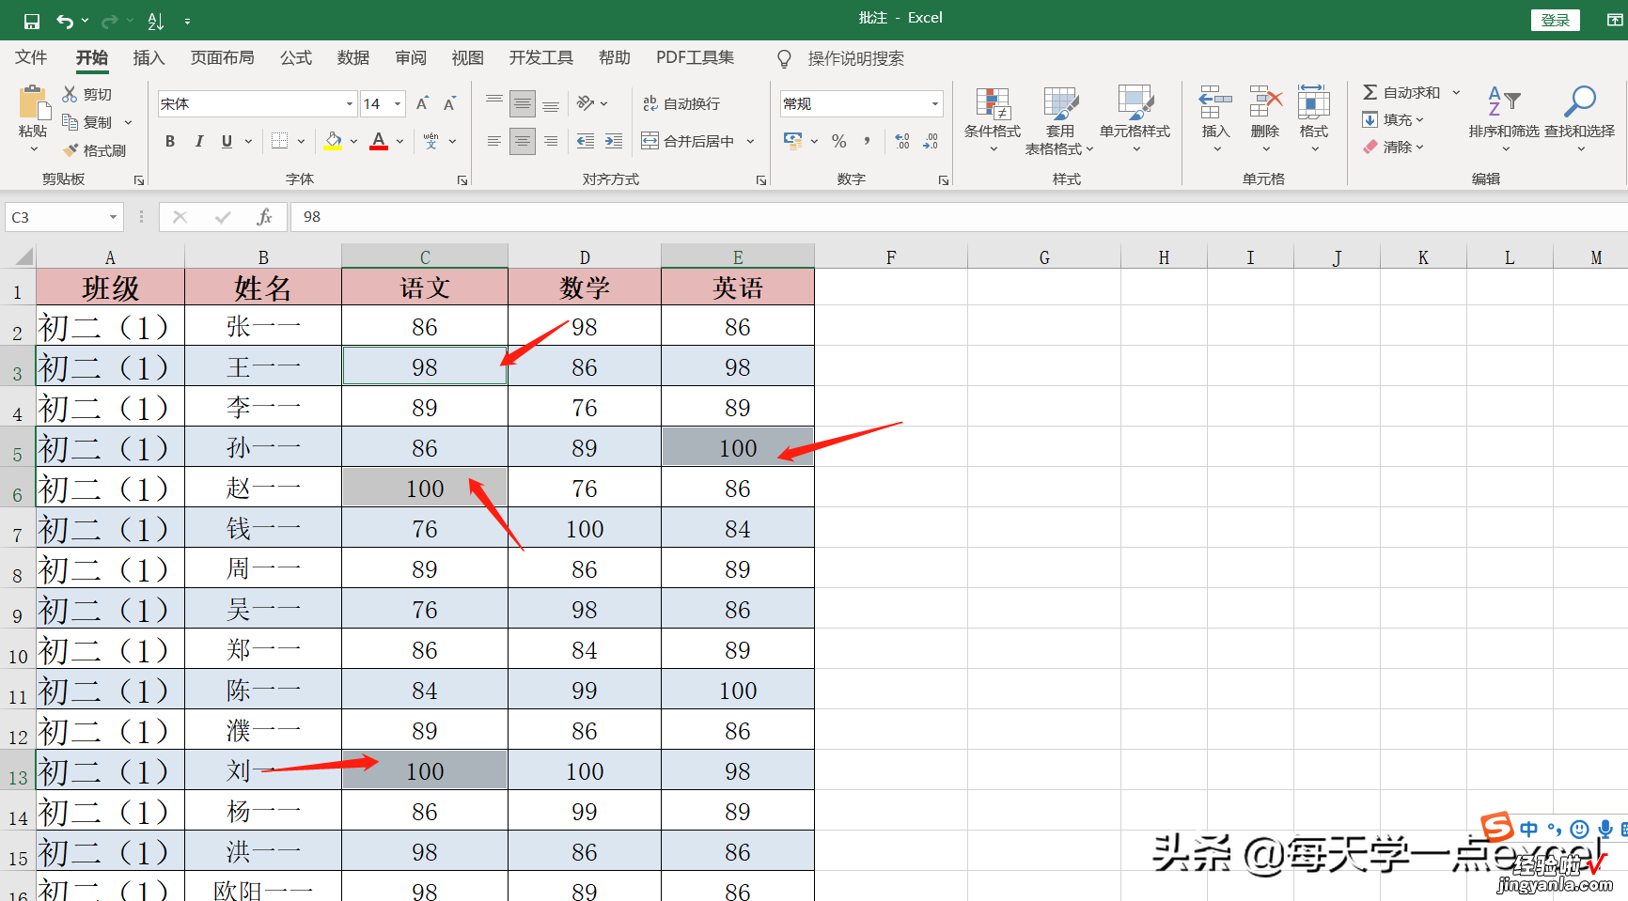Open the Merge and Center dropdown arrow
1628x901 pixels.
(751, 141)
